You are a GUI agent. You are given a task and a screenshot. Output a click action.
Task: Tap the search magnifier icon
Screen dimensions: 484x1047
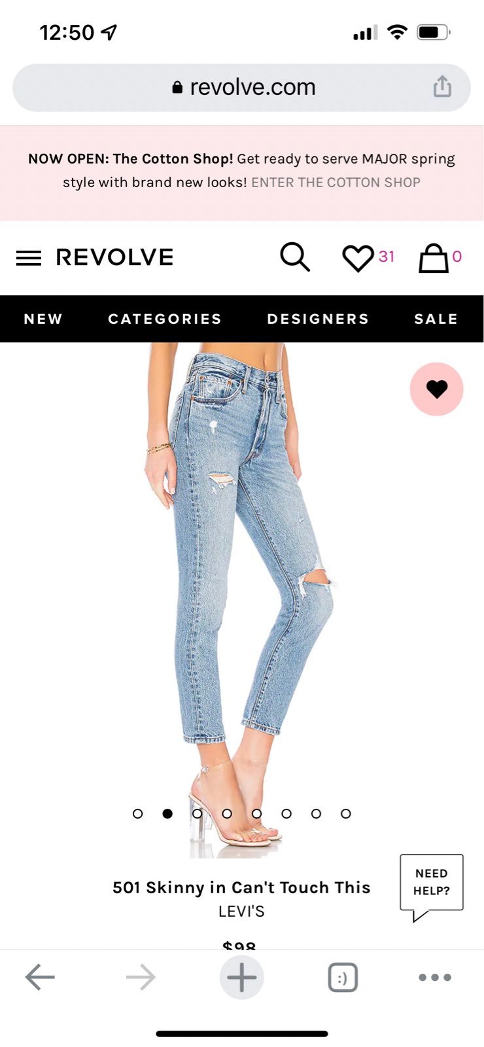pyautogui.click(x=294, y=257)
